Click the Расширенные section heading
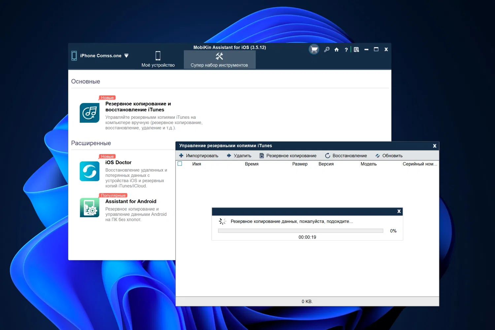This screenshot has height=330, width=495. click(x=91, y=143)
